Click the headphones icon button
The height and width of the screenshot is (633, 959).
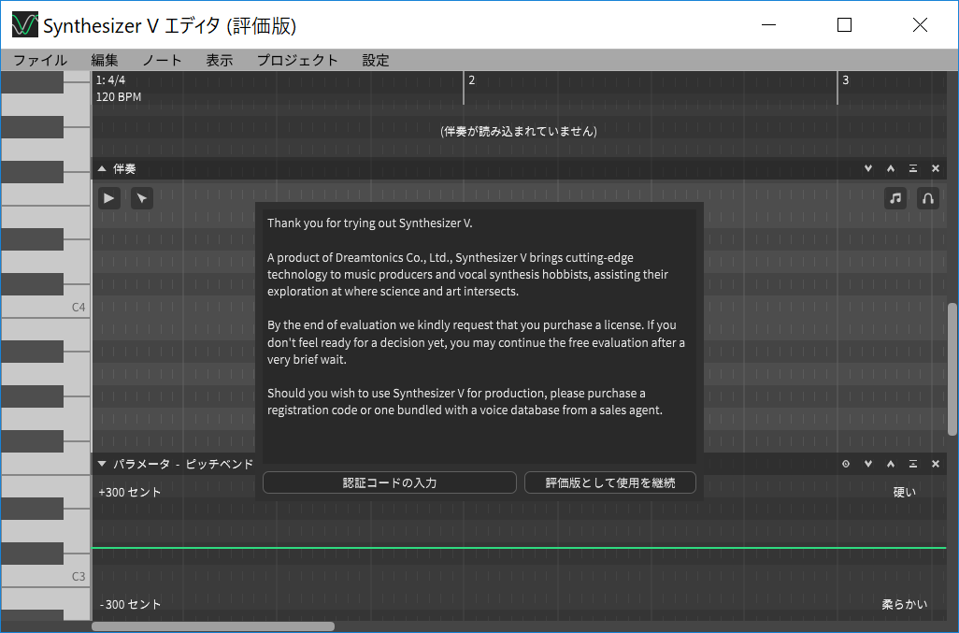tap(928, 198)
